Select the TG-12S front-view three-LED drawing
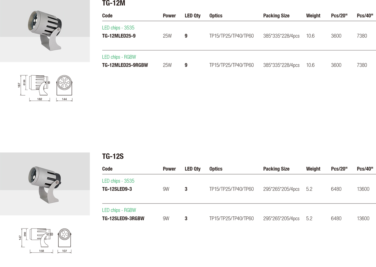The image size is (376, 267). tap(65, 241)
